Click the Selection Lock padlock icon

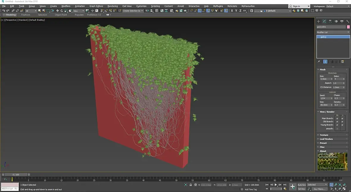pos(191,185)
